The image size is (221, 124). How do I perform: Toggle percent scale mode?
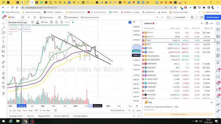[129, 111]
